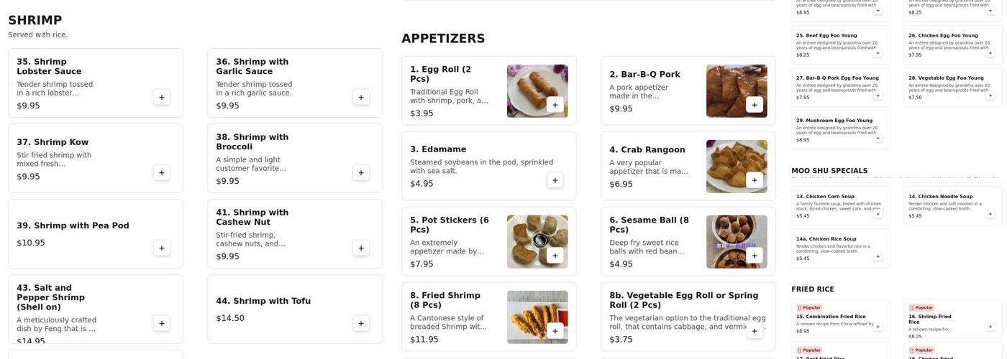1007x359 pixels.
Task: Click plus button for Shrimp Kow
Action: (161, 173)
